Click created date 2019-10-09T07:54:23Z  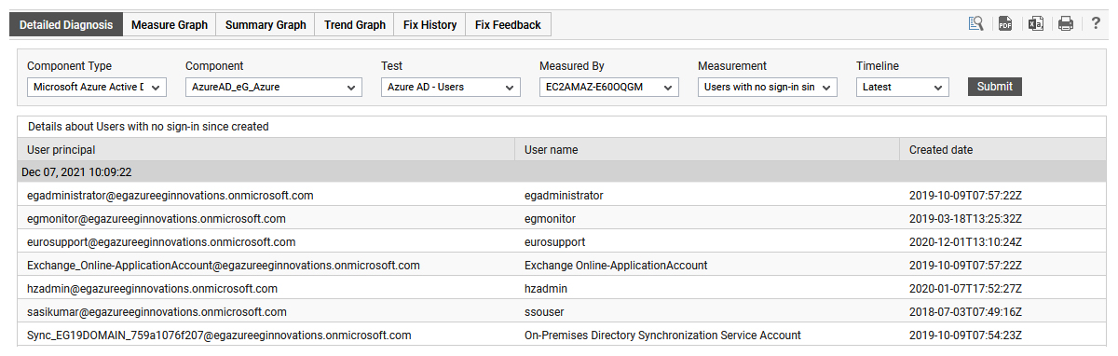tap(966, 335)
